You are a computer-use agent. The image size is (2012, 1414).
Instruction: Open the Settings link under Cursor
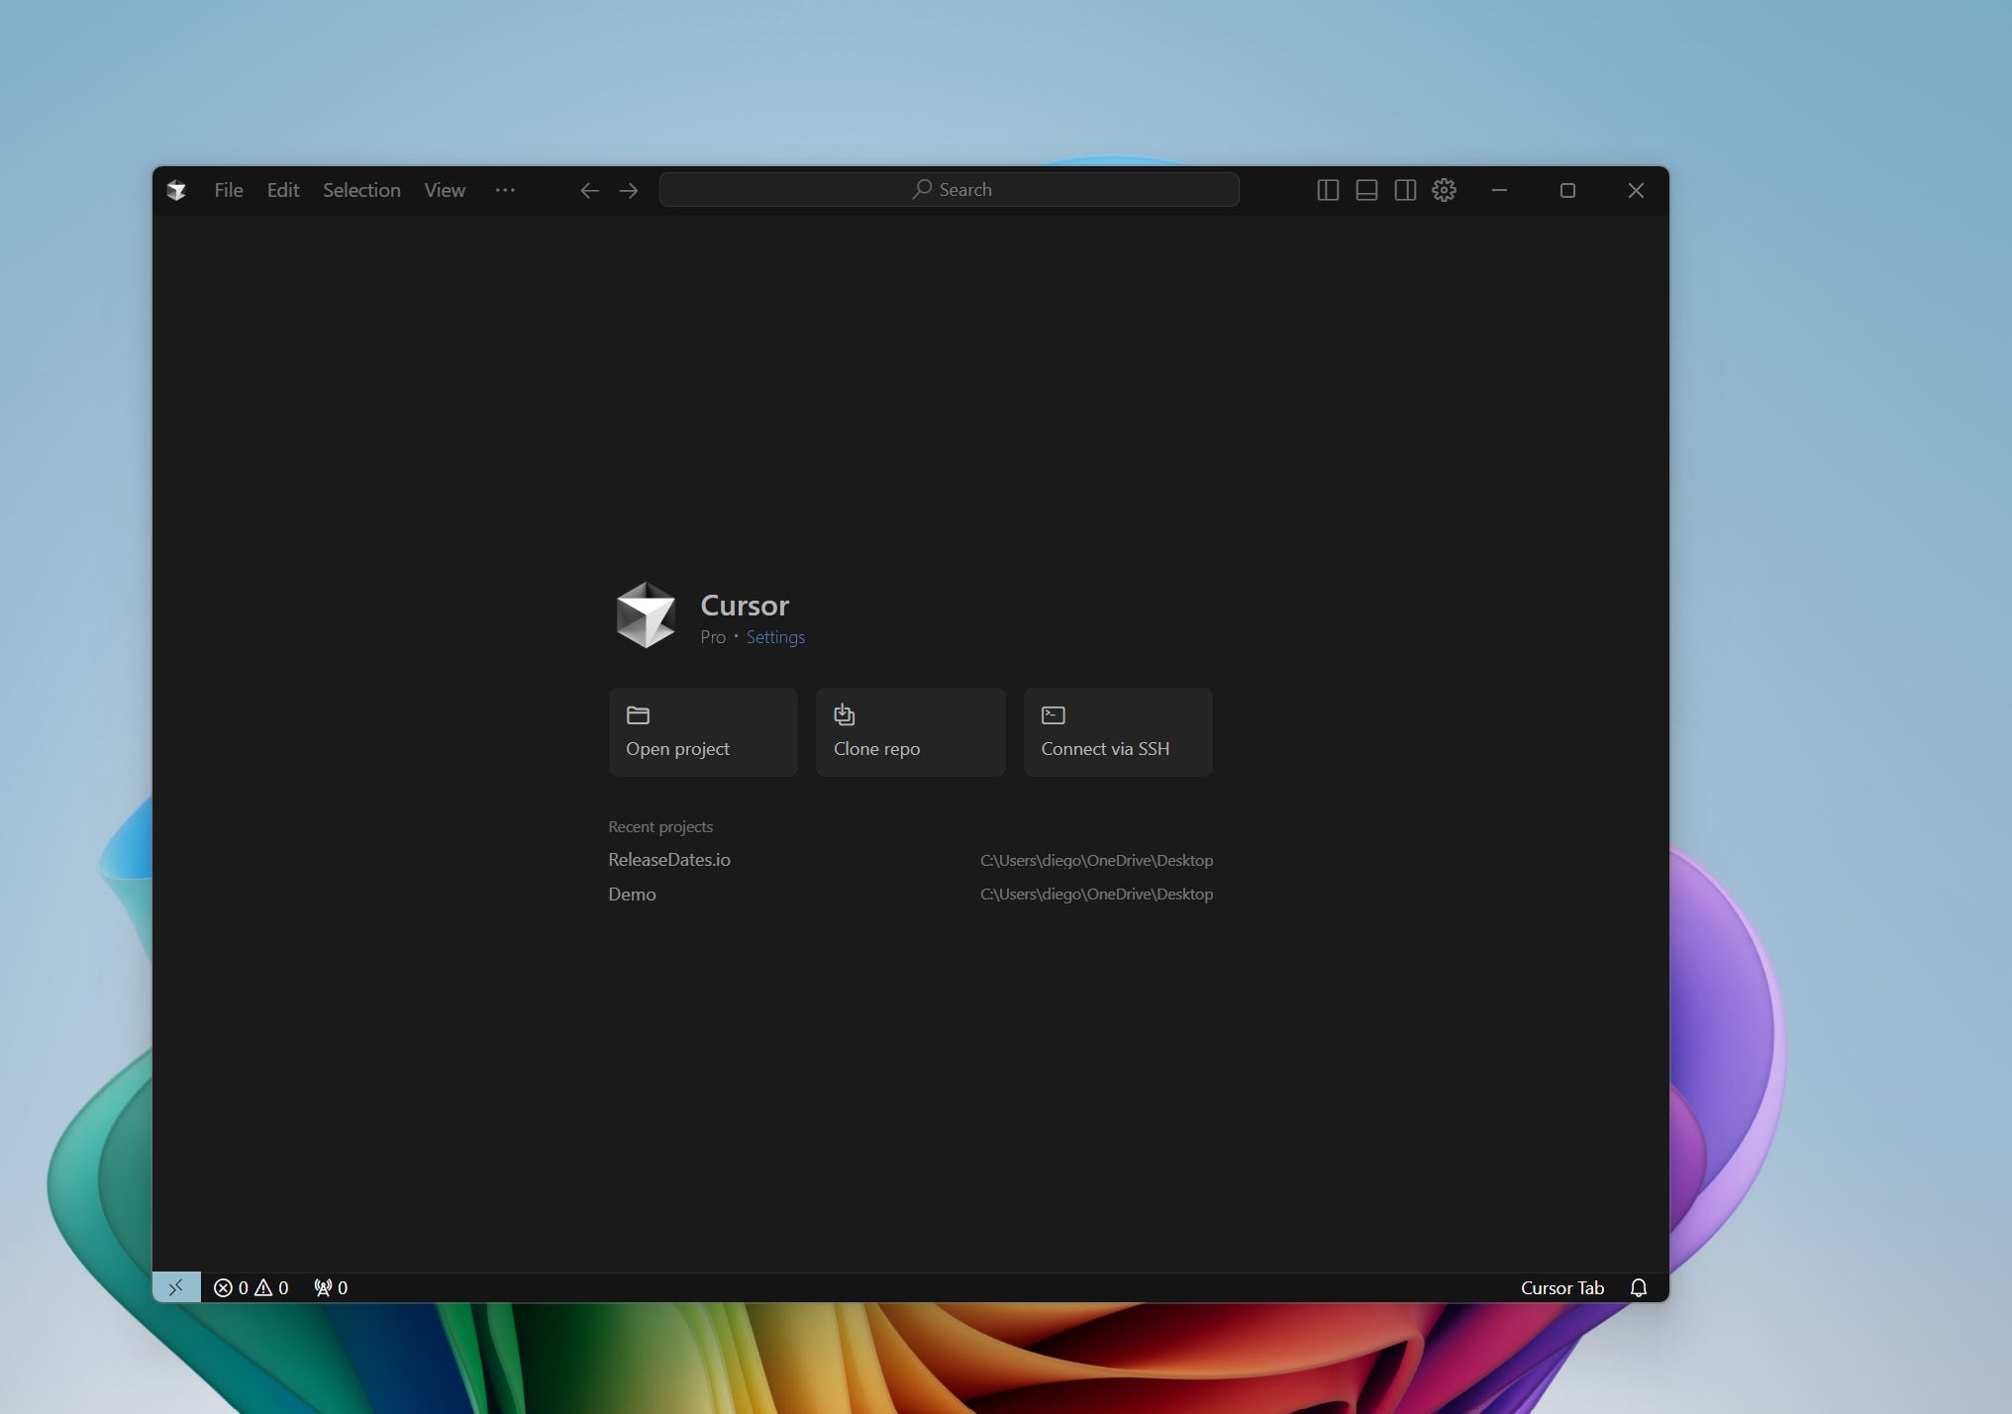tap(775, 637)
